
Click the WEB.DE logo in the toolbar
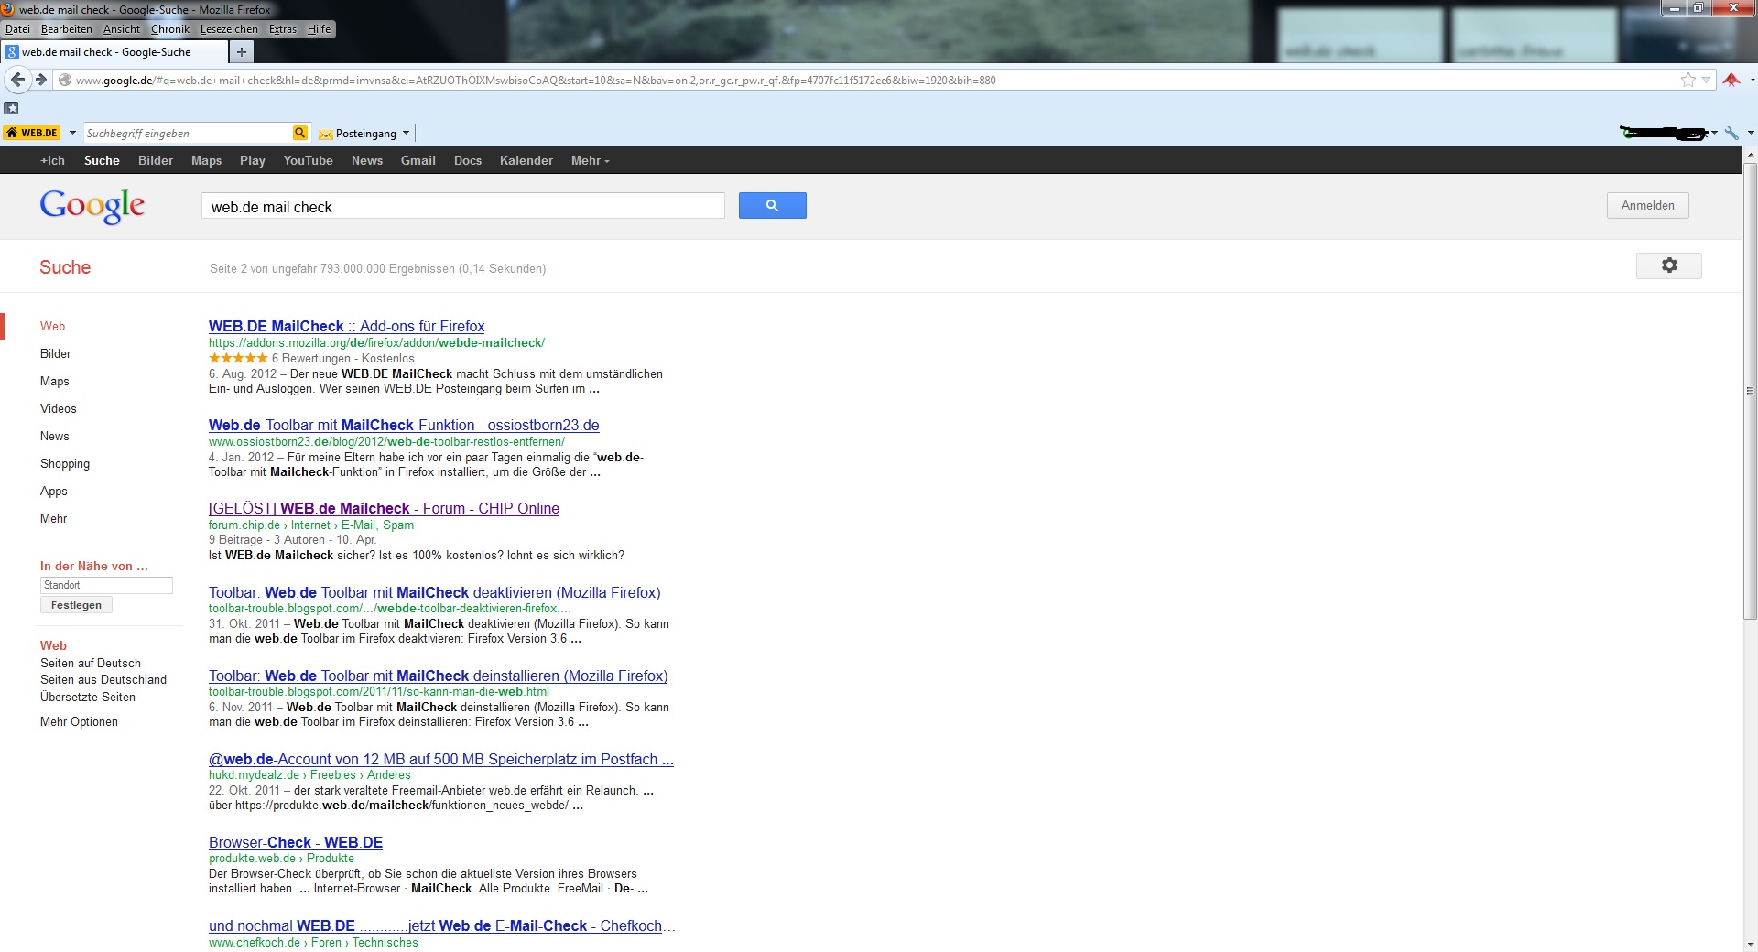(32, 134)
